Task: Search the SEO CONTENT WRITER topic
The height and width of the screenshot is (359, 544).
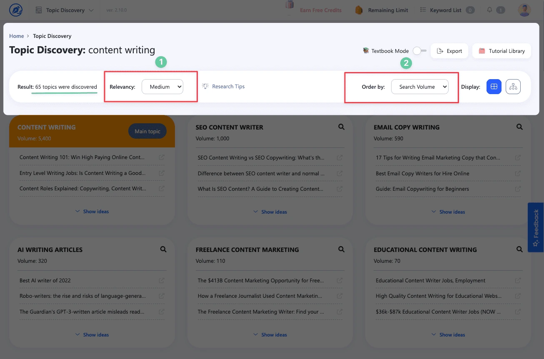Action: (342, 127)
